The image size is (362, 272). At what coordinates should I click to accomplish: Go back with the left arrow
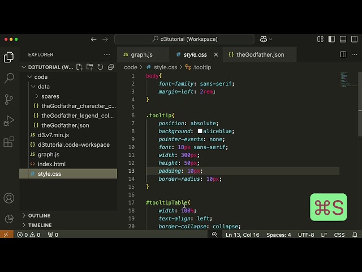click(93, 39)
